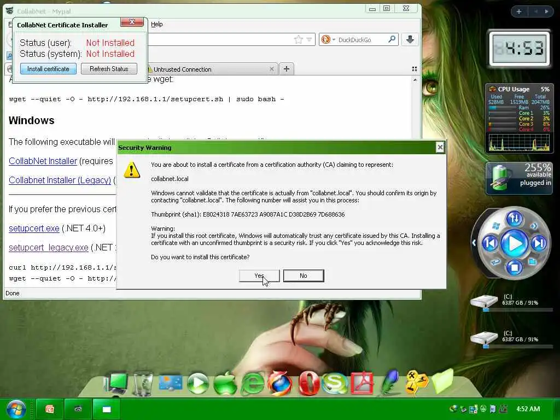
Task: Click the Thumbprint (sha1) line
Action: (248, 214)
